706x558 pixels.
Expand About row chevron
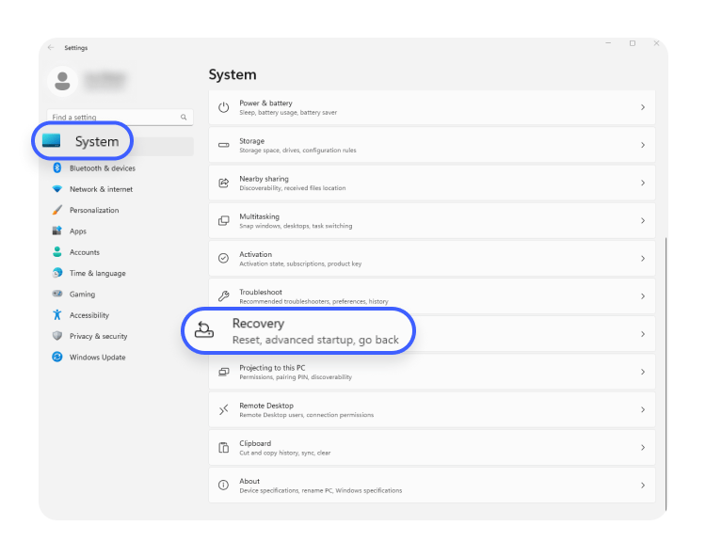(643, 486)
